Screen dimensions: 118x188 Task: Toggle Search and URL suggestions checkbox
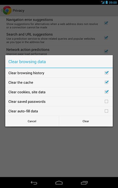(x=106, y=38)
